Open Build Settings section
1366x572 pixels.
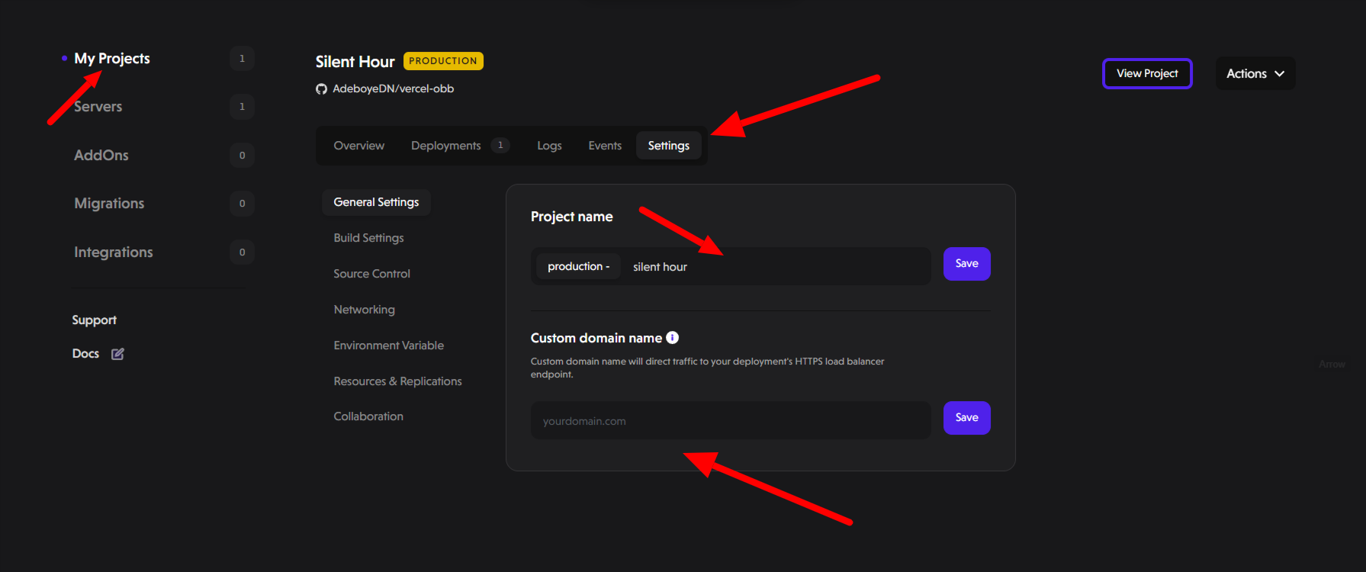[x=368, y=238]
